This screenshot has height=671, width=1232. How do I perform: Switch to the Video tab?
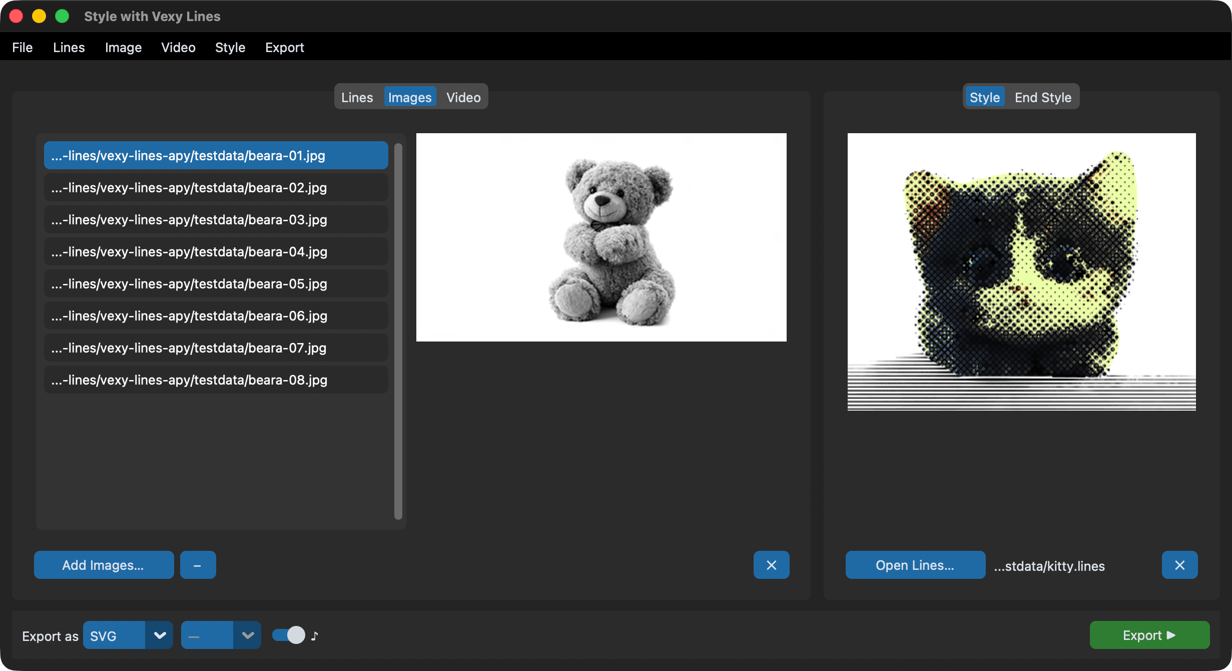pos(463,97)
